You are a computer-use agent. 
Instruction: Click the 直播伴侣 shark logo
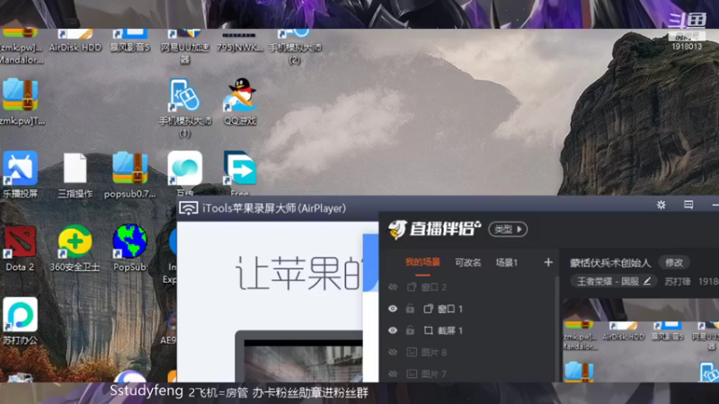click(397, 229)
